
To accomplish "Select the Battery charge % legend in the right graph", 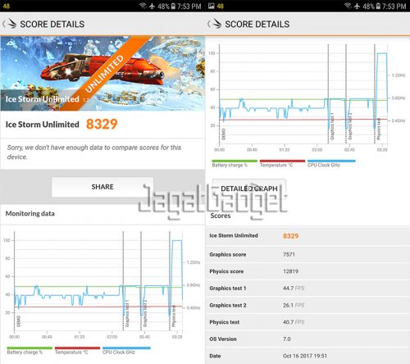I will point(235,163).
